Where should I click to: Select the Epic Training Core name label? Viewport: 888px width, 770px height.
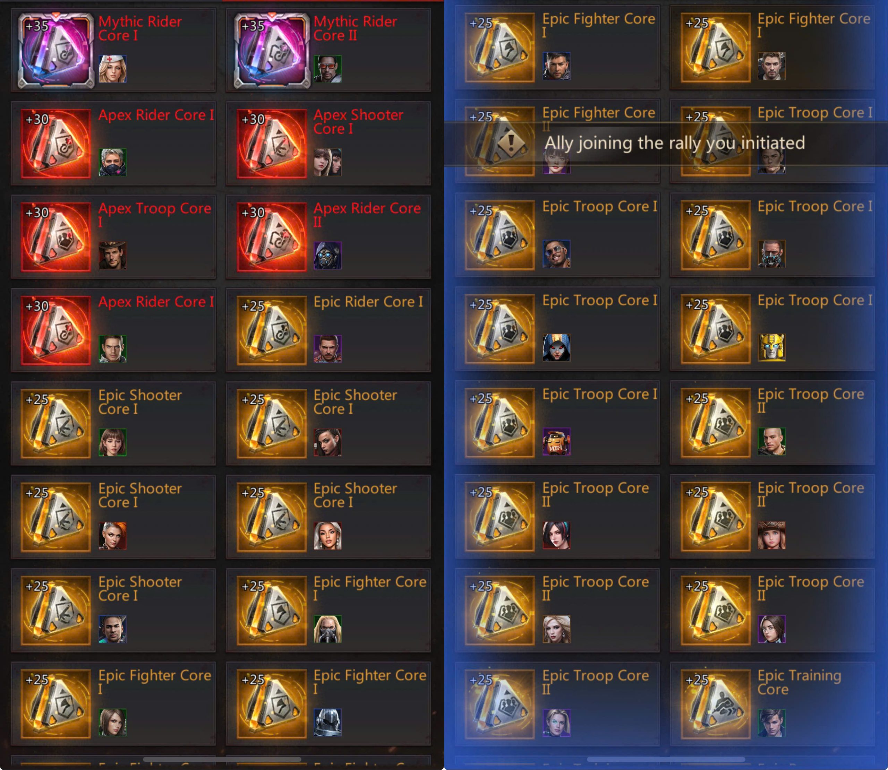coord(799,682)
